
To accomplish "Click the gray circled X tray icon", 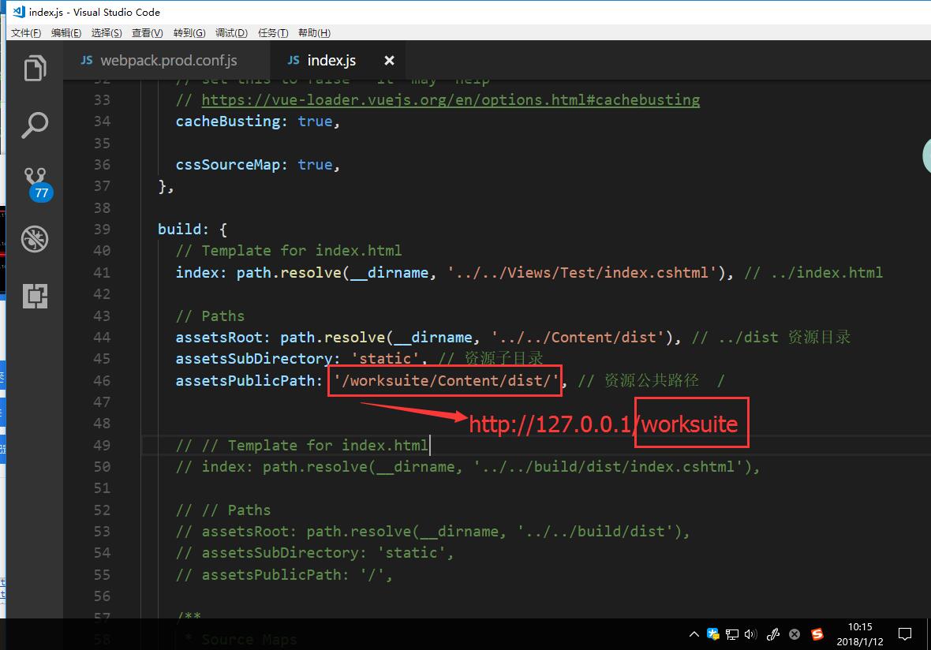I will click(795, 634).
